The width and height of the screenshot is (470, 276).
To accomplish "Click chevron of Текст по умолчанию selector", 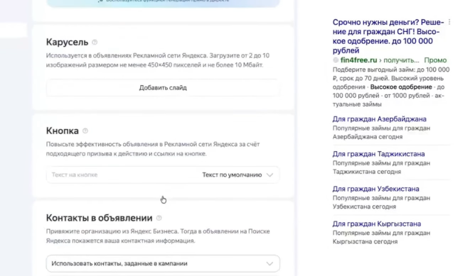I will click(x=269, y=175).
